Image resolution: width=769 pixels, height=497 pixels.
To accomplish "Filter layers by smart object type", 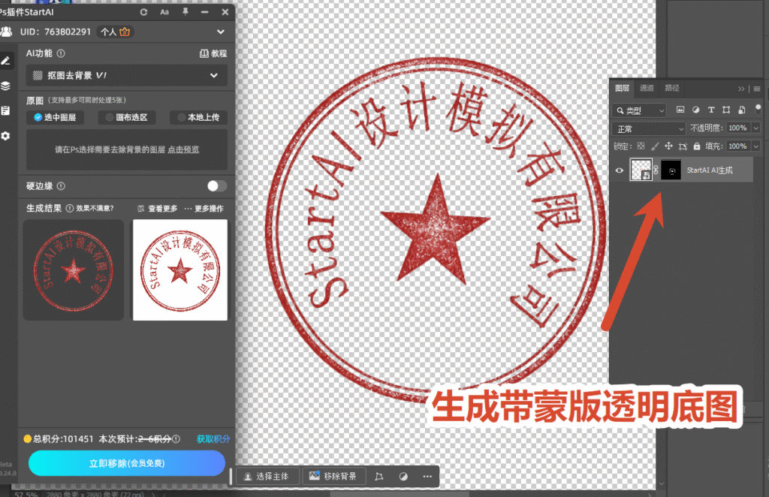I will [741, 110].
